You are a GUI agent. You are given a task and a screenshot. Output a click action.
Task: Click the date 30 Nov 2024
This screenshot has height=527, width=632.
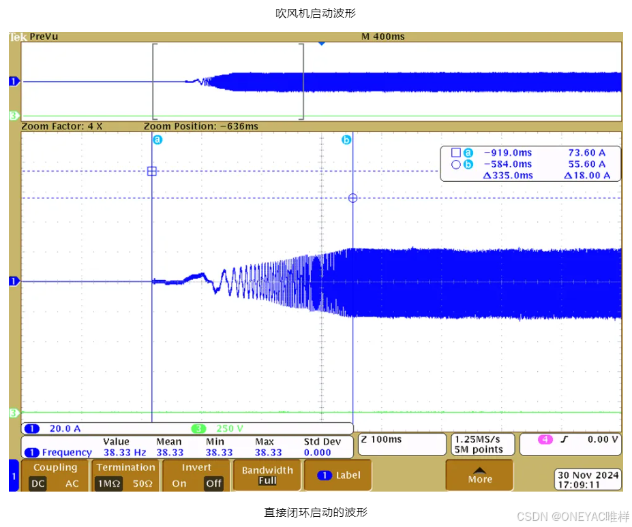click(x=588, y=475)
